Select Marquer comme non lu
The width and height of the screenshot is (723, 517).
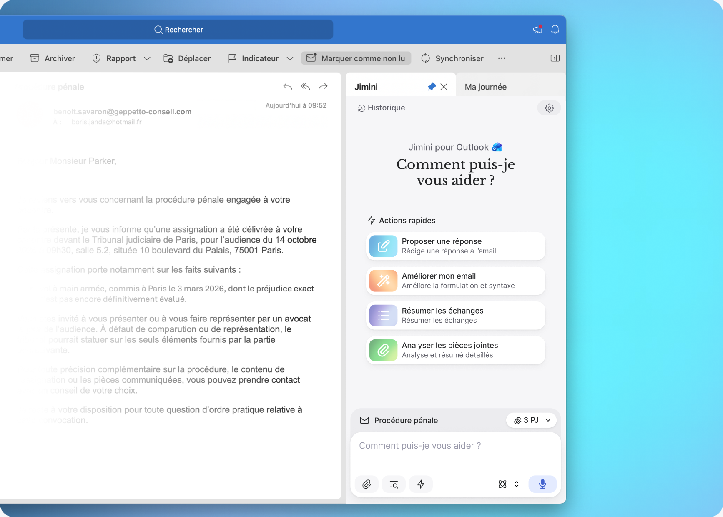coord(356,58)
